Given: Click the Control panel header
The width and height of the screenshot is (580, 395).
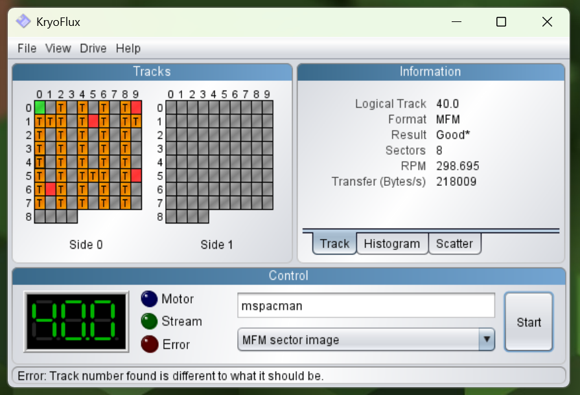Looking at the screenshot, I should tap(288, 276).
